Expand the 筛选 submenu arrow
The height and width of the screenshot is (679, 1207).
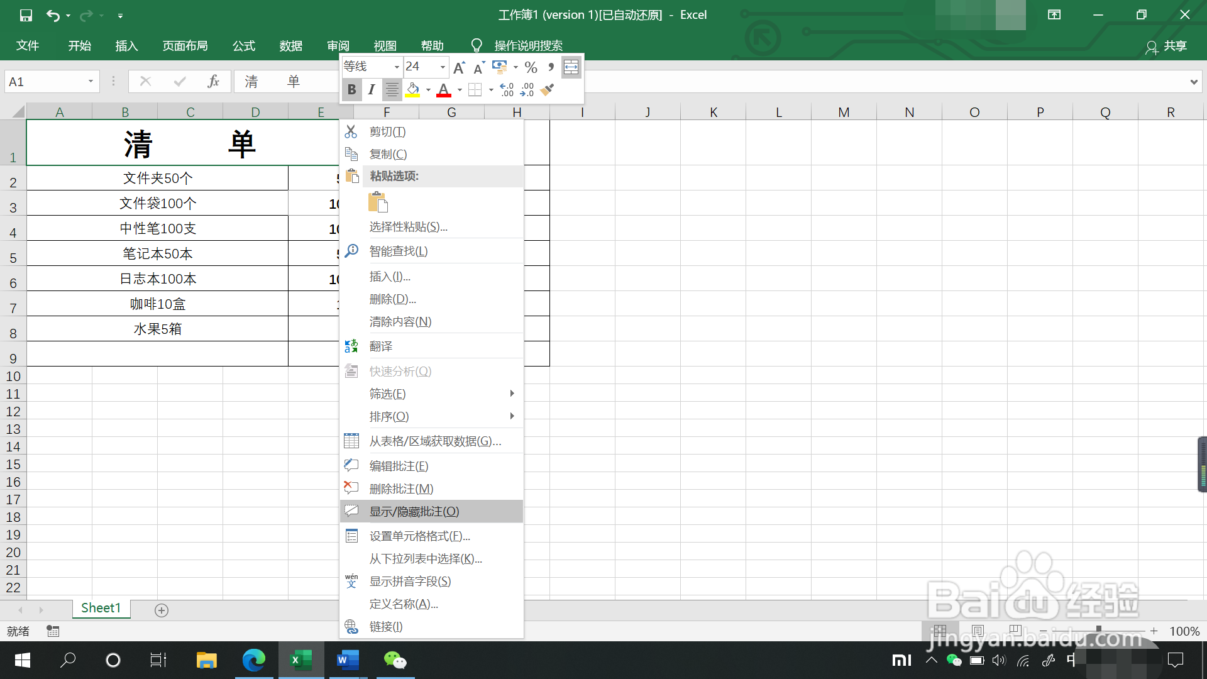512,394
